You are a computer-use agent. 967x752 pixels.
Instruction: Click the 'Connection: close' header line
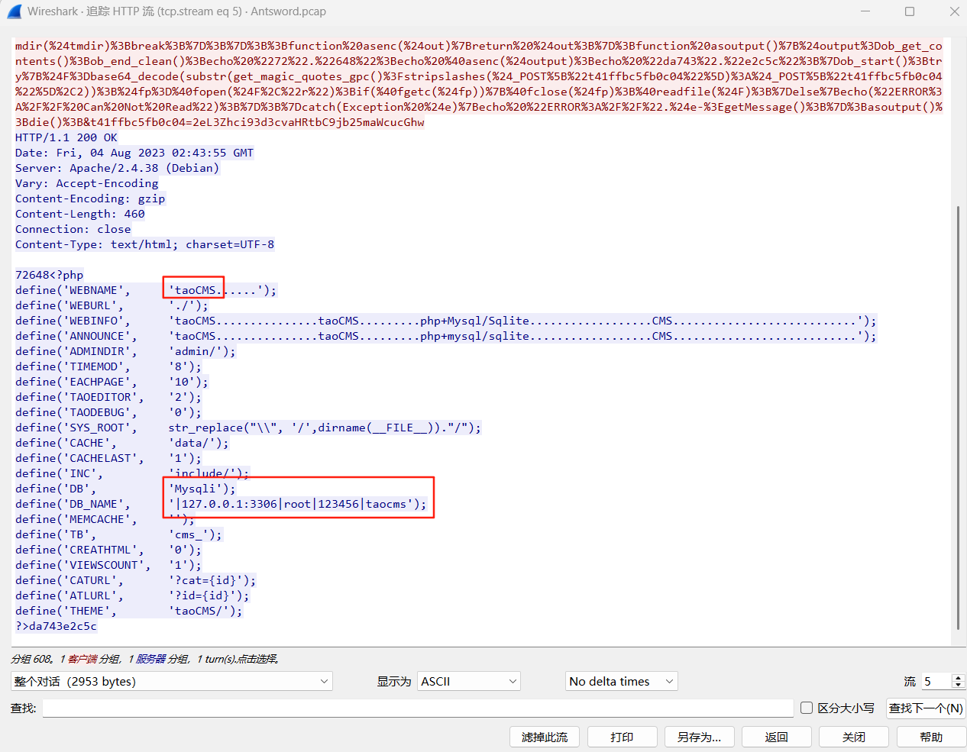(73, 229)
